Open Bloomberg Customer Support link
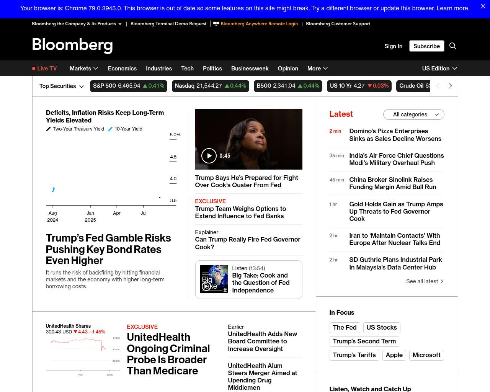Viewport: 490px width, 392px height. [338, 24]
